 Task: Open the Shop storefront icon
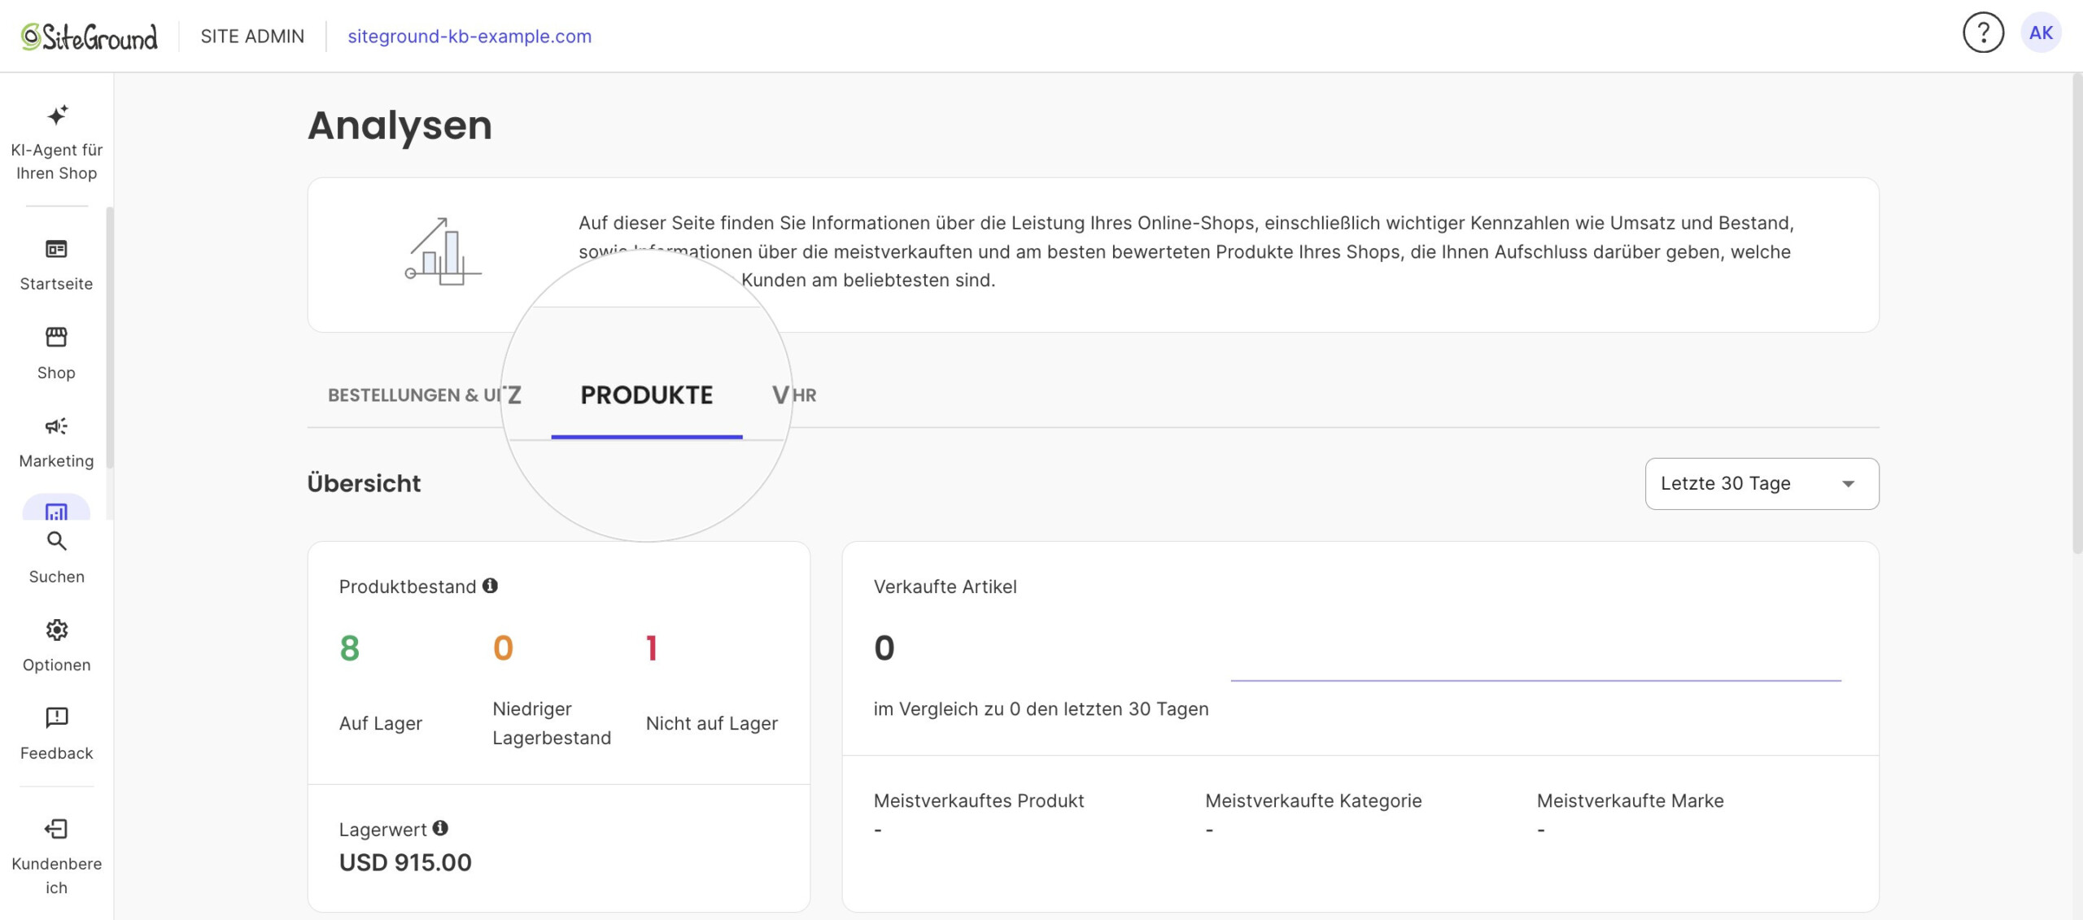[x=56, y=337]
